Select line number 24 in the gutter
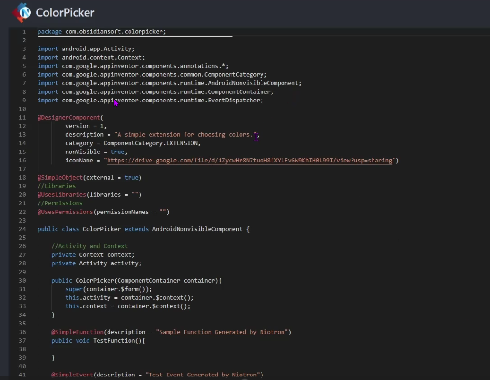The width and height of the screenshot is (490, 380). 22,229
